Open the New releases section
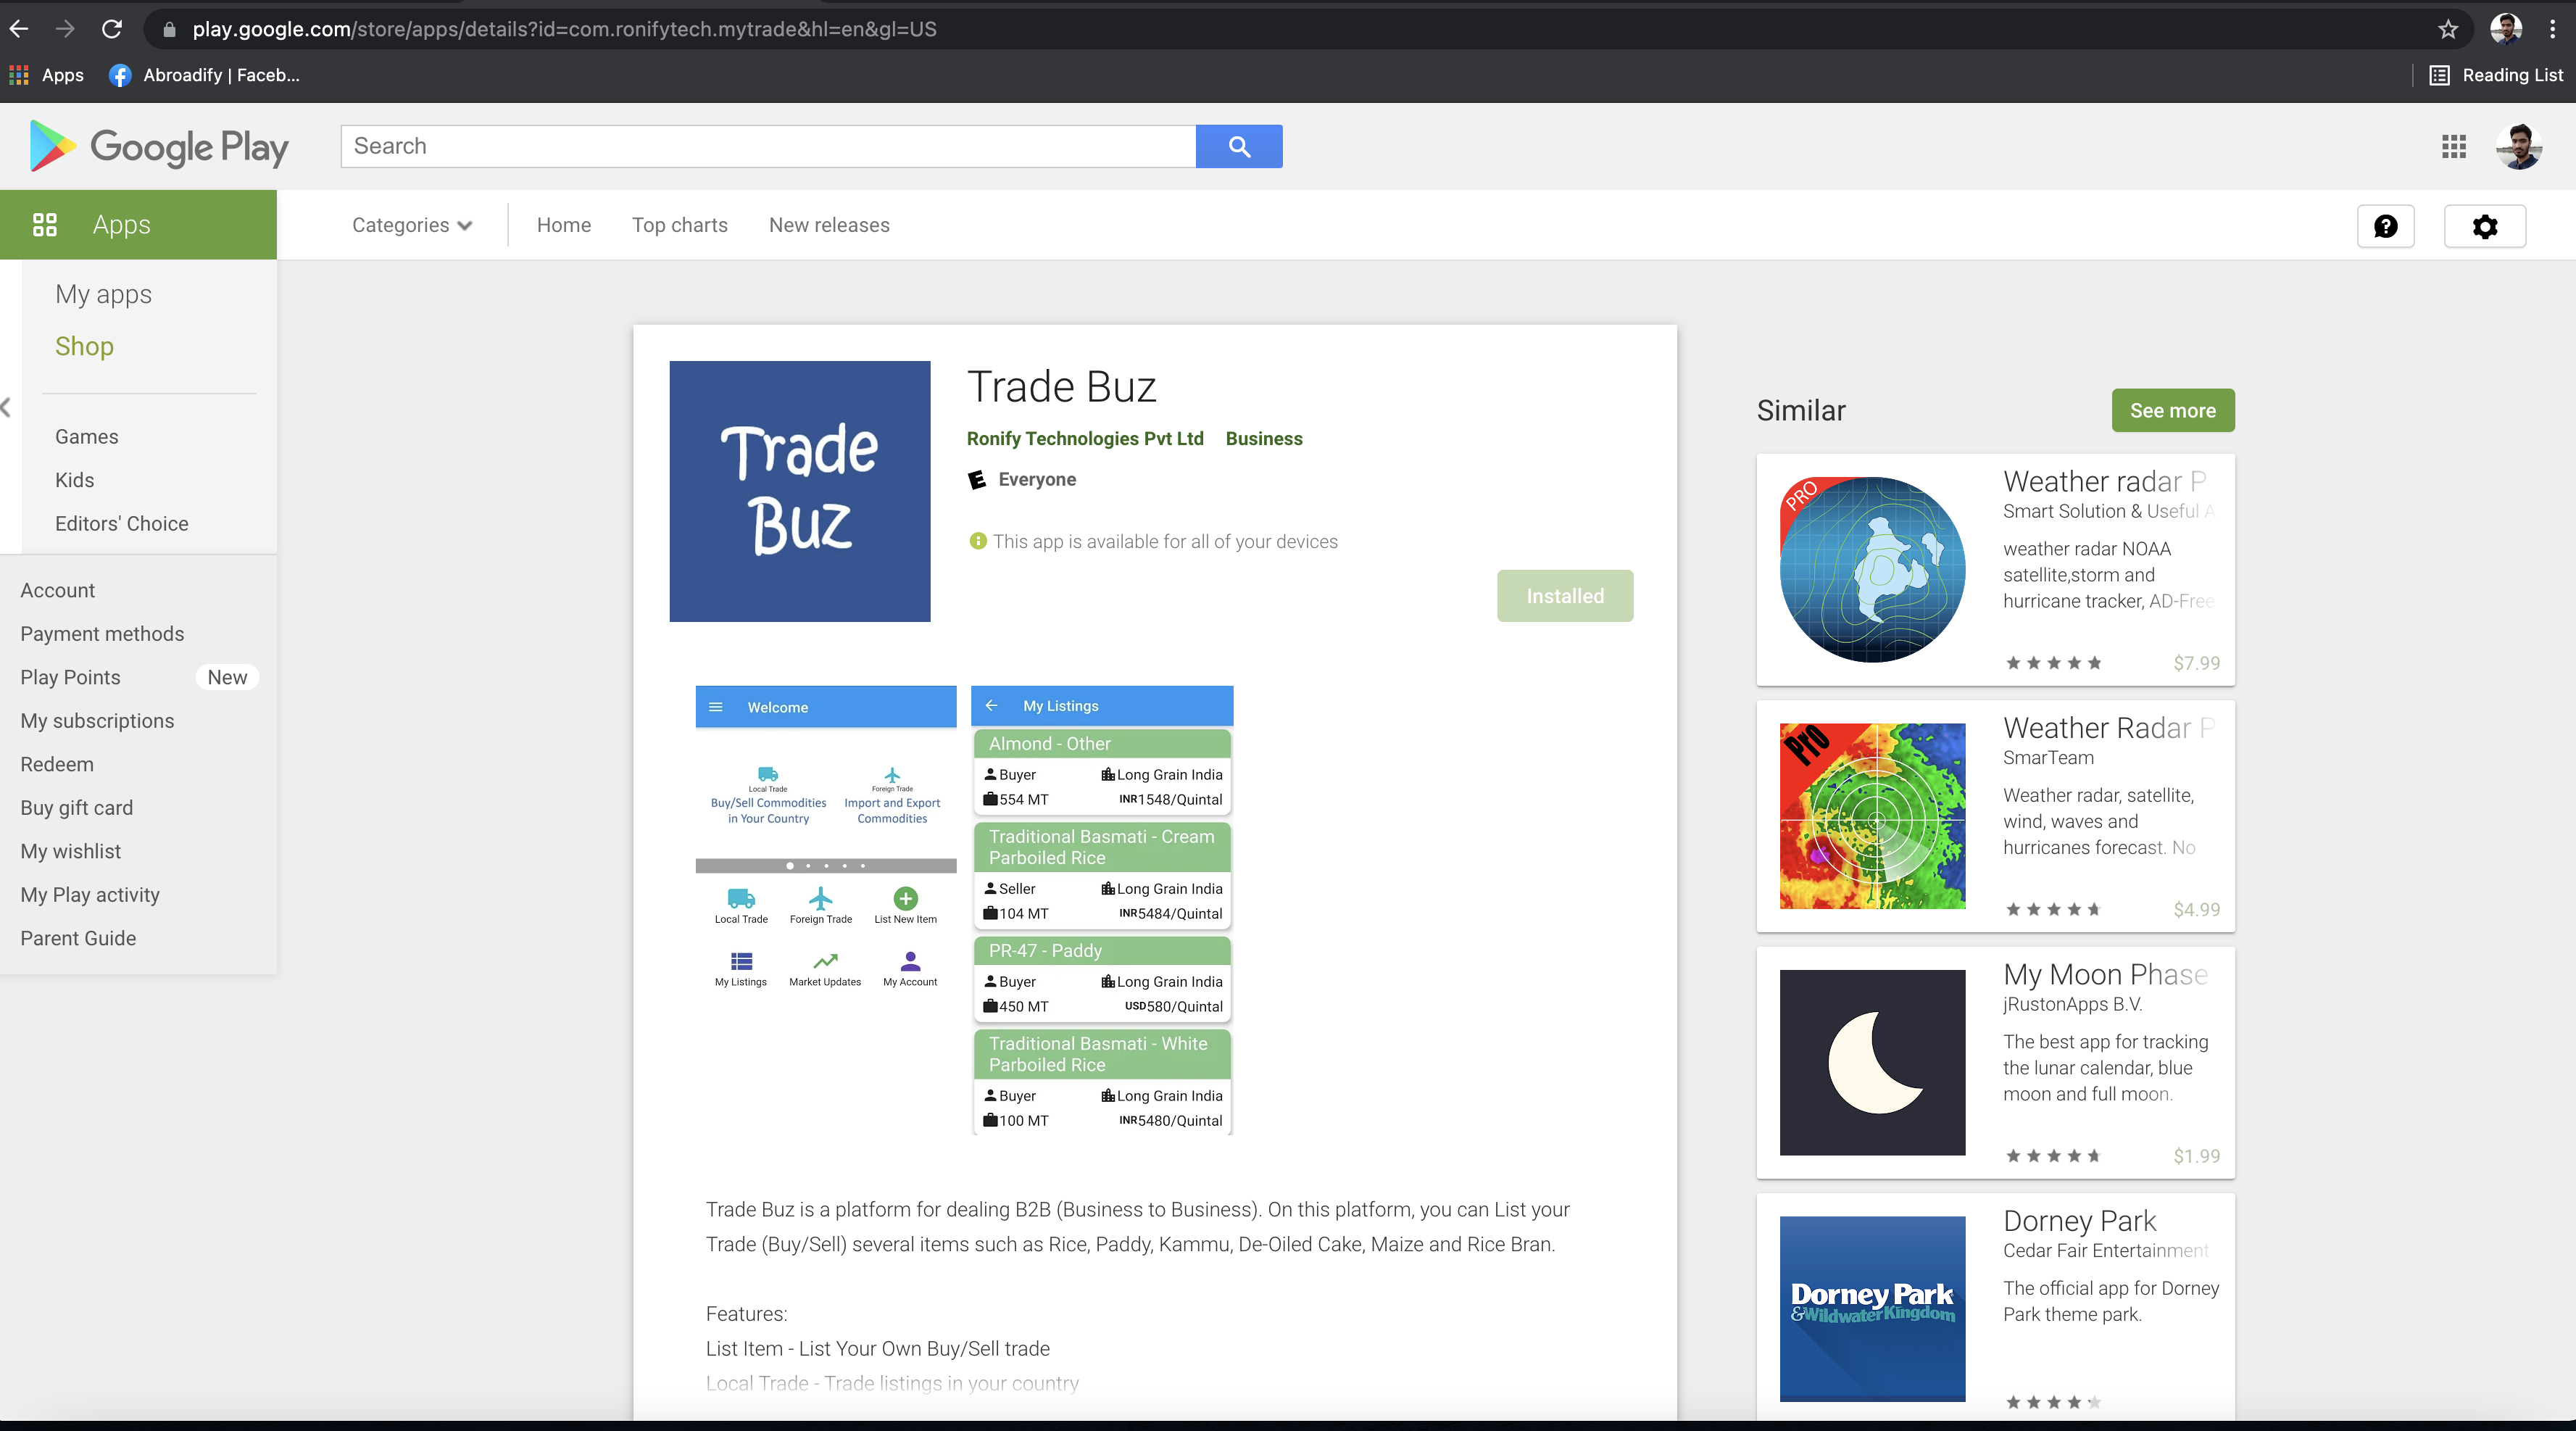Viewport: 2576px width, 1431px height. [829, 225]
